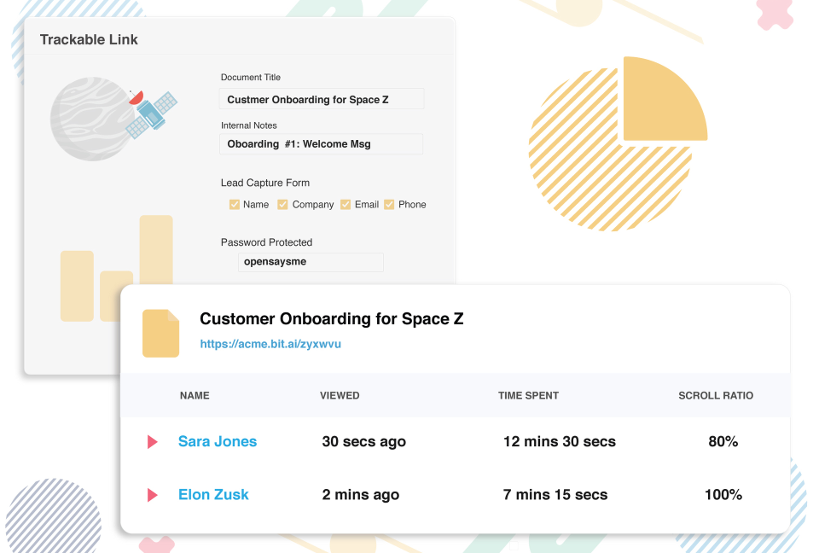Image resolution: width=819 pixels, height=553 pixels.
Task: Click the Internal Notes label
Action: point(248,125)
